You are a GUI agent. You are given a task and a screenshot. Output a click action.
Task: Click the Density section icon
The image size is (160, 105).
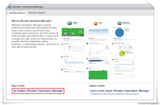click(112, 59)
